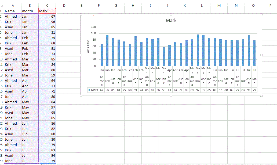Image resolution: width=277 pixels, height=165 pixels.
Task: Select cell A19 with Krik in May row
Action: [13, 108]
